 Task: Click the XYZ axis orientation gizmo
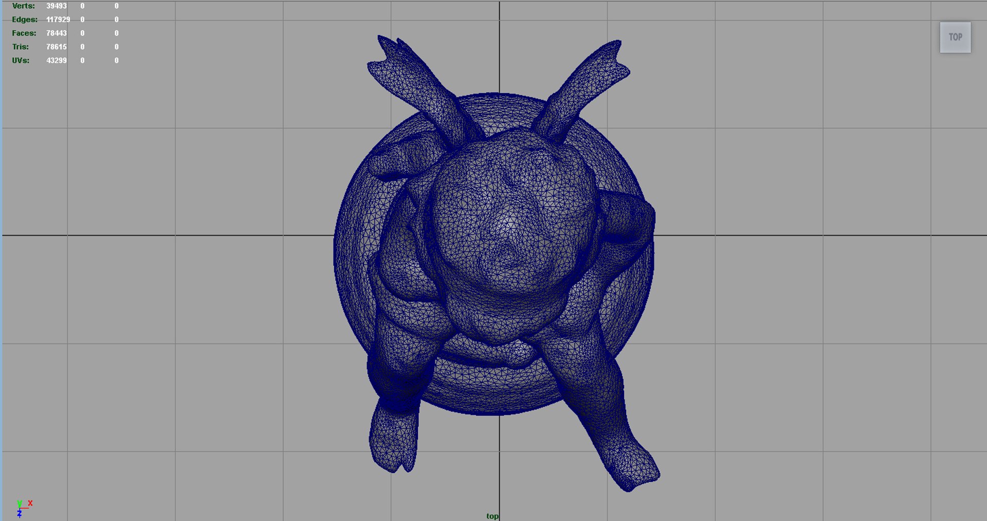coord(24,508)
